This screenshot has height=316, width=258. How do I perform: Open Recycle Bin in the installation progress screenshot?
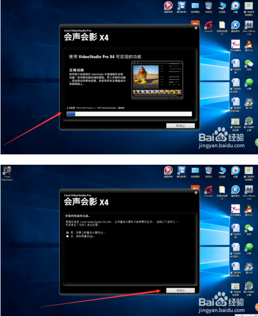click(208, 7)
